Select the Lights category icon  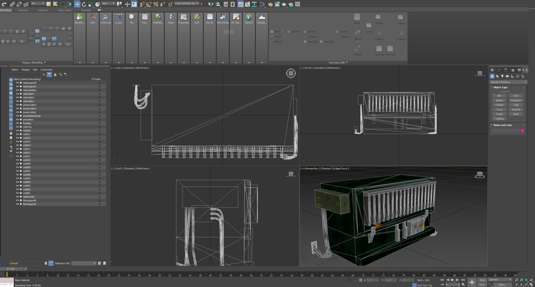[x=502, y=76]
